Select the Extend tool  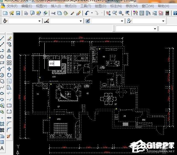[9, 99]
